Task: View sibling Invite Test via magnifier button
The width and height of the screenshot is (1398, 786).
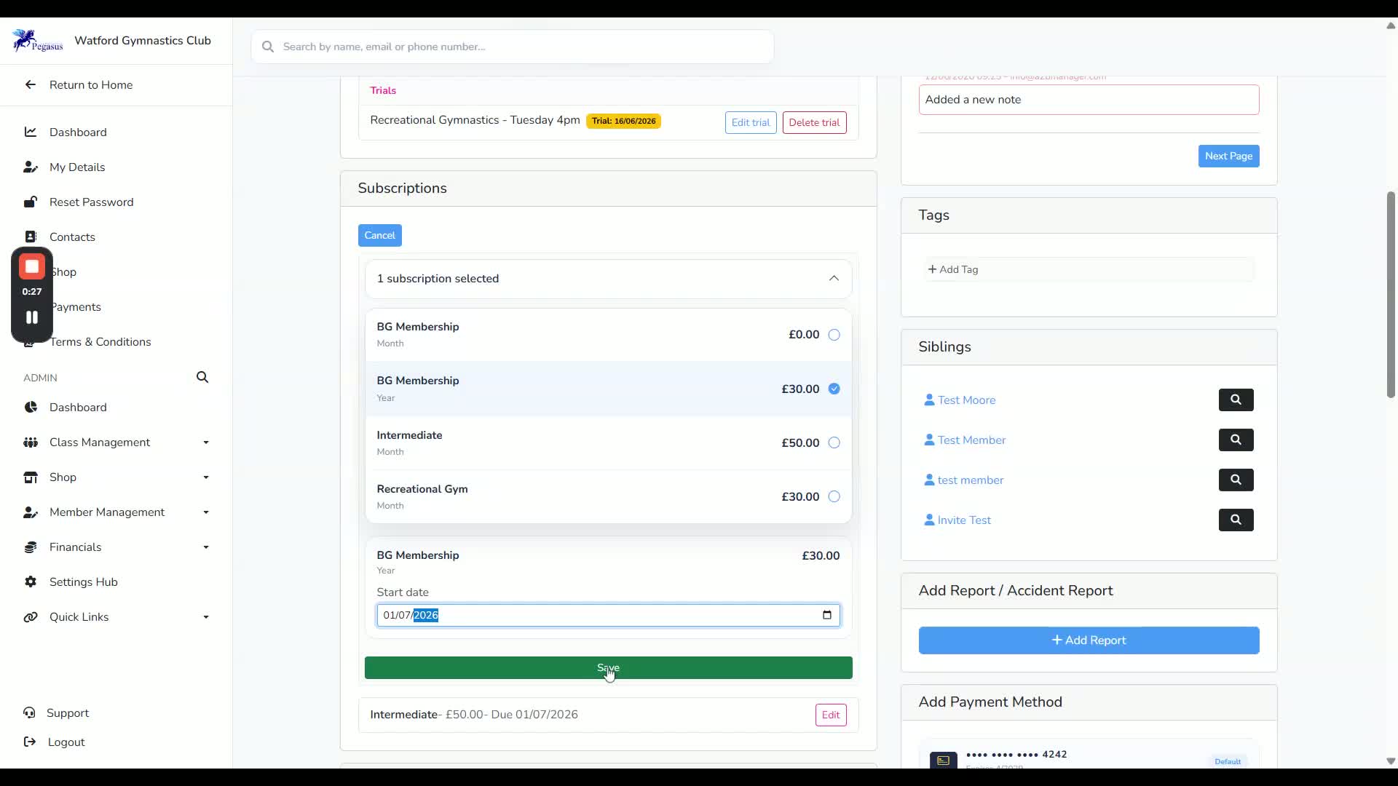Action: (x=1236, y=520)
